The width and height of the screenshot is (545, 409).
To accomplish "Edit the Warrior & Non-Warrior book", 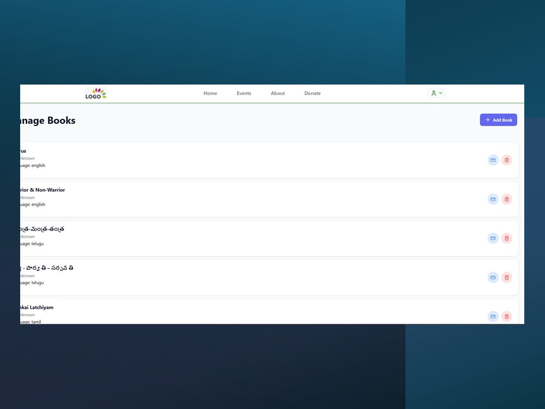I will tap(493, 199).
